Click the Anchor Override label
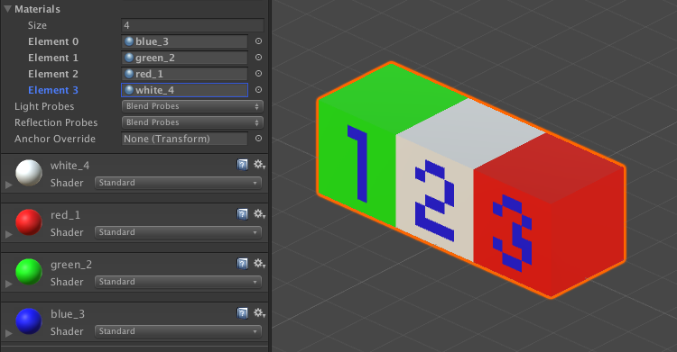677x352 pixels. pyautogui.click(x=55, y=139)
